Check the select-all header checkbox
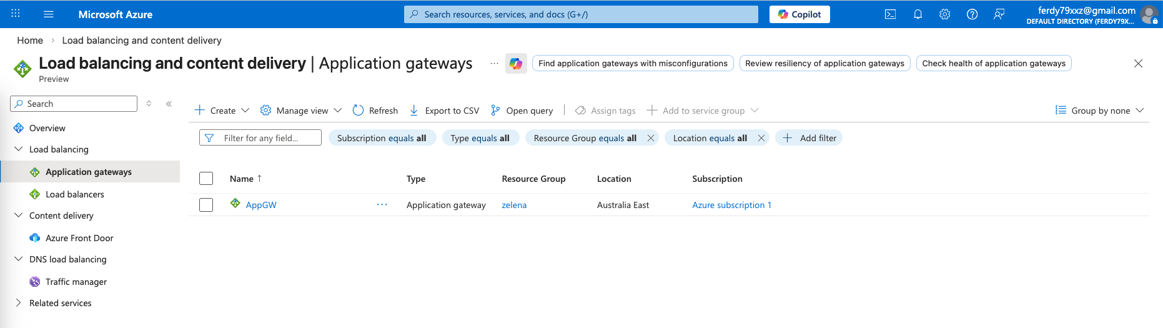The image size is (1163, 328). coord(206,179)
